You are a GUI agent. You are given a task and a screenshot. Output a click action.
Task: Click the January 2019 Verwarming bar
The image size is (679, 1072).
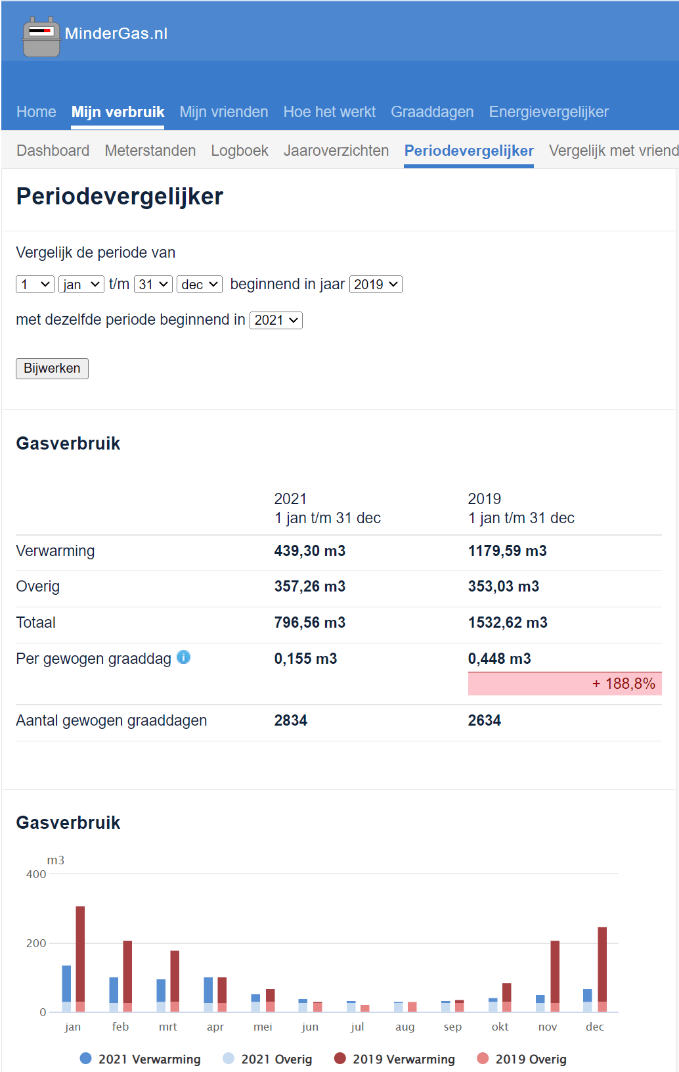pos(80,953)
